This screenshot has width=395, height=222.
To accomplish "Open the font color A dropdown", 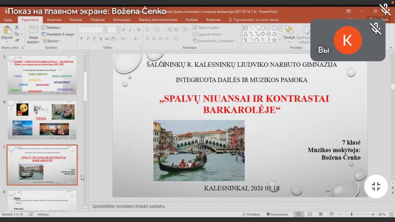I will (x=137, y=39).
